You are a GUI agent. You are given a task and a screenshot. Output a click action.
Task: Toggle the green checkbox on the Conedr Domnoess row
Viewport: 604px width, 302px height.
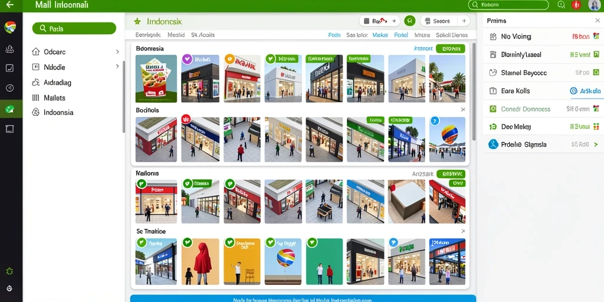[493, 109]
